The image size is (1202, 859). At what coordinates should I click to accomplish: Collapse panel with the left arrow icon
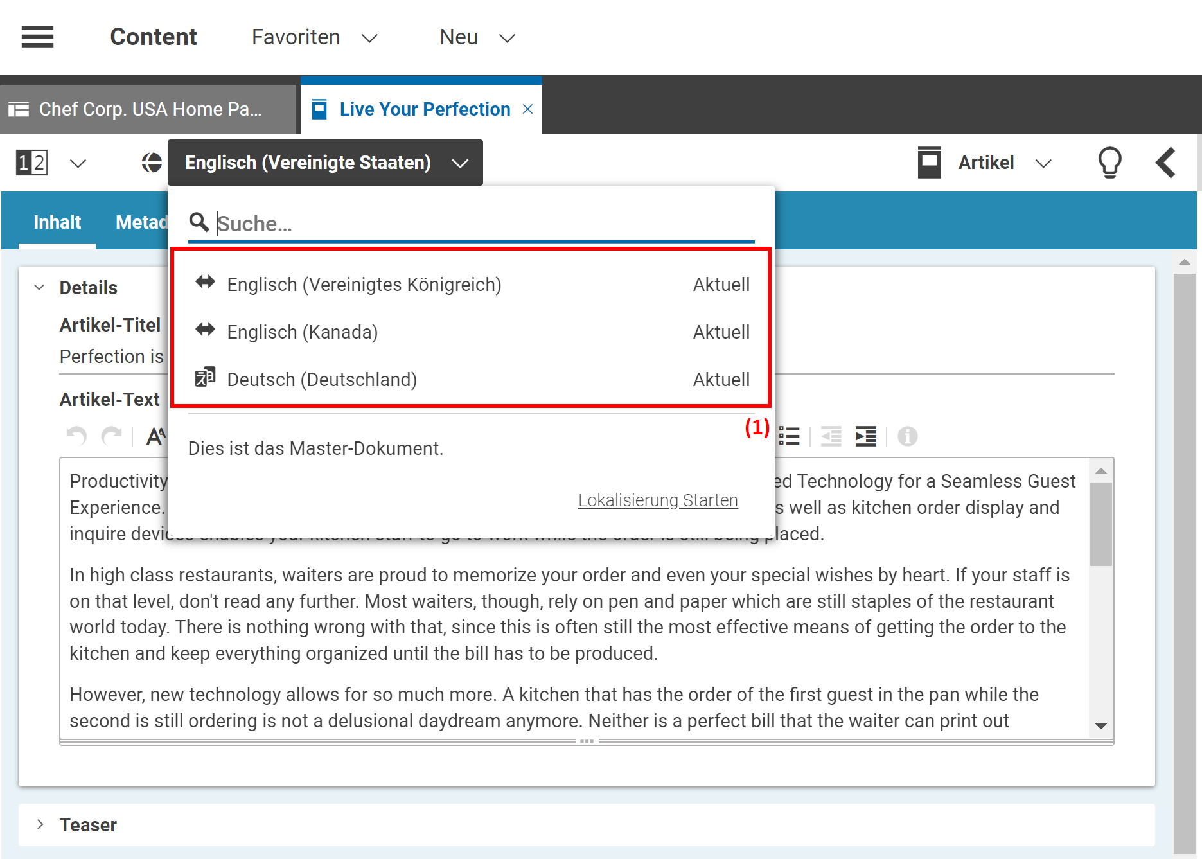[x=1165, y=163]
